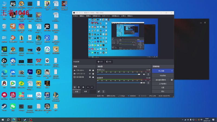The height and width of the screenshot is (122, 217).
Task: Select Riot Client desktop icon
Action: coord(4,96)
